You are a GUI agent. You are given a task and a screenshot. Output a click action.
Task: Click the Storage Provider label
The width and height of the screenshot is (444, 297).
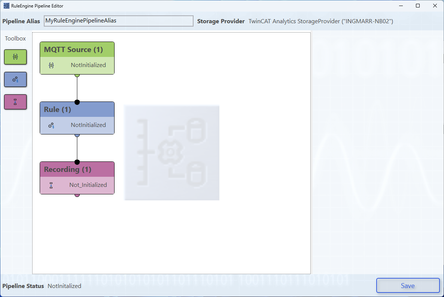[x=221, y=21]
